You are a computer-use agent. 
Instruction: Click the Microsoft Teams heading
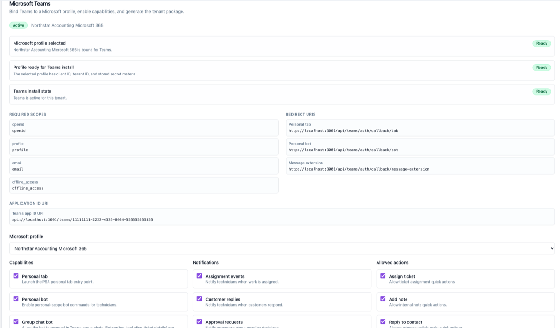(x=30, y=3)
